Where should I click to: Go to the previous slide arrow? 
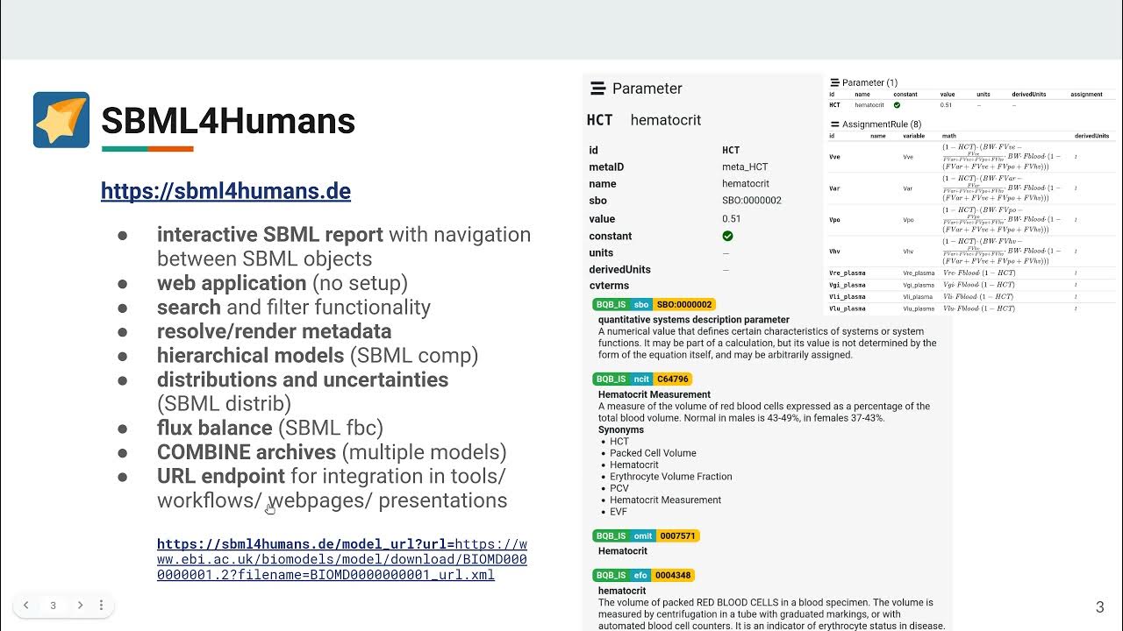[x=26, y=605]
